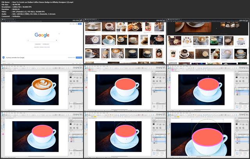The height and width of the screenshot is (159, 250).
Task: Click the orange tool icon in last frame's left toolbar
Action: click(x=169, y=134)
